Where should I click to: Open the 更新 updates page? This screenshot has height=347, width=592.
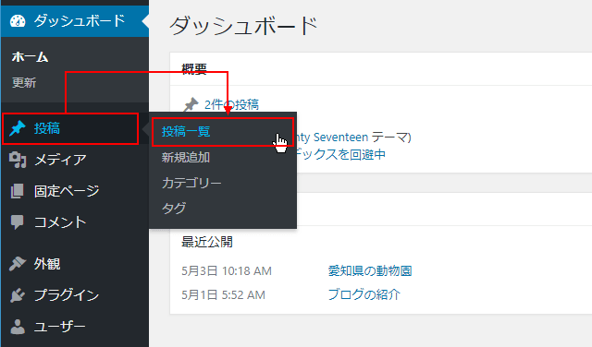click(24, 82)
